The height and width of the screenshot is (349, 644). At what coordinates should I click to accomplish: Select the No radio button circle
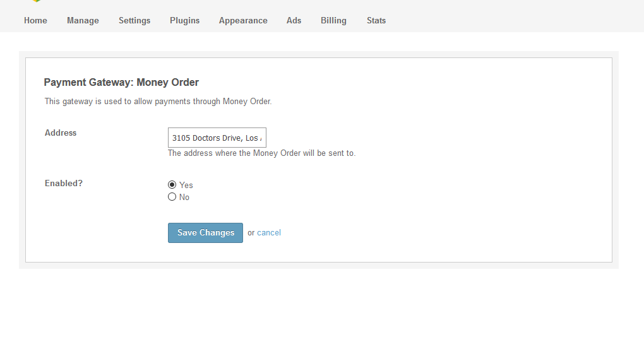[172, 197]
